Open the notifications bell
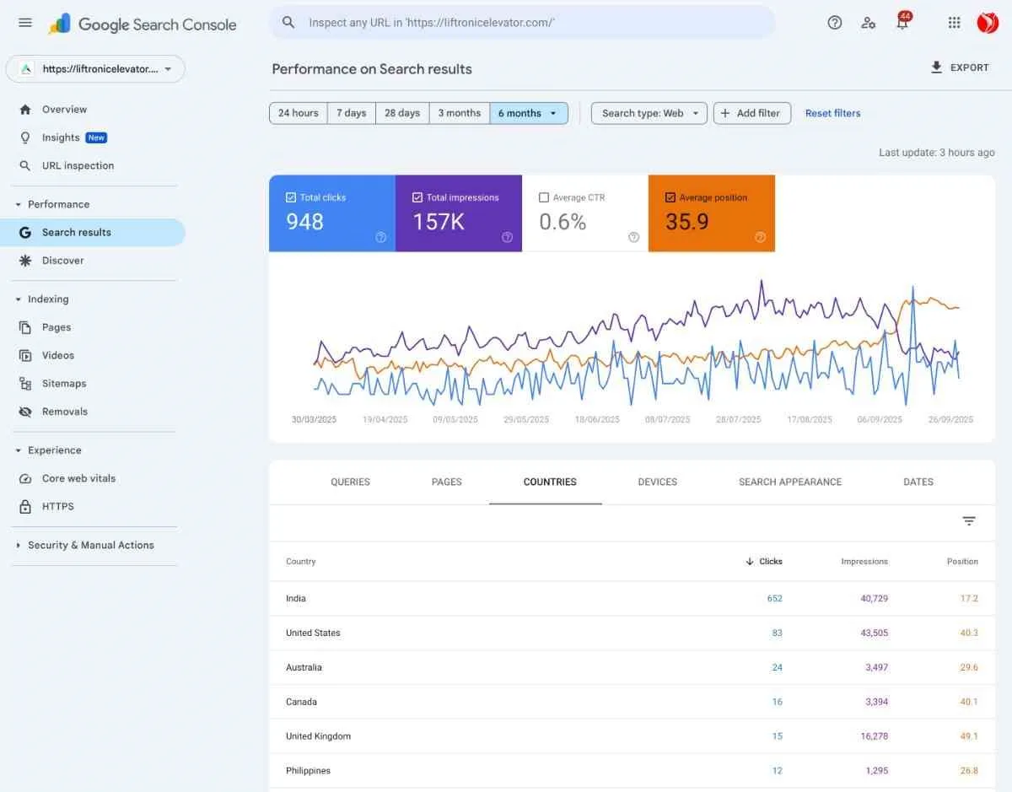 [902, 23]
